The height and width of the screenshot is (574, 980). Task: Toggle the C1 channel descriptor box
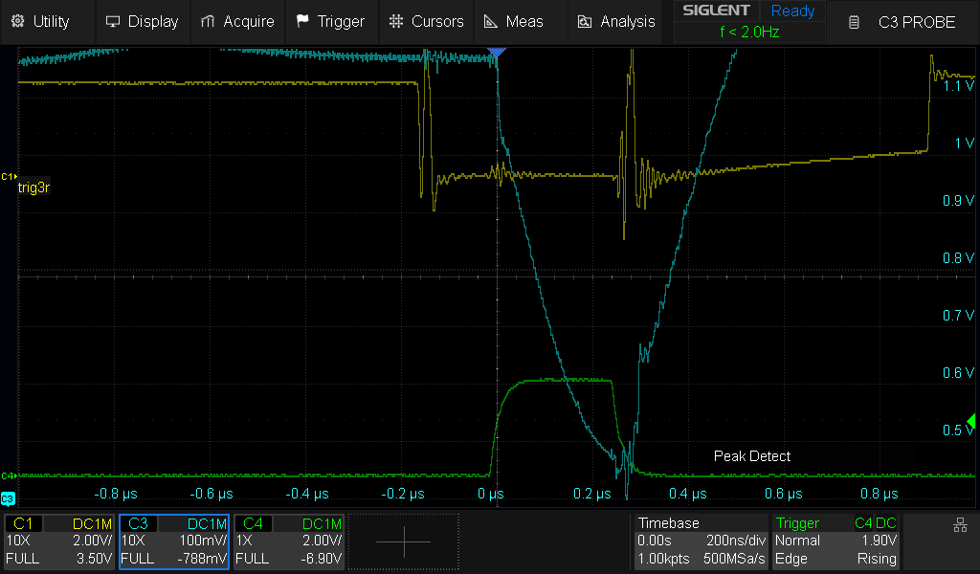tap(60, 541)
